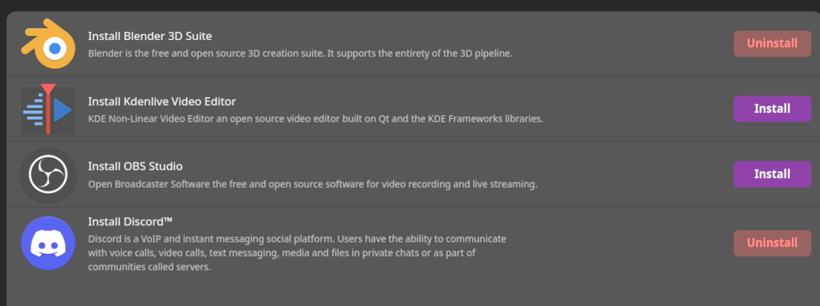
Task: Click the KDE Non-Linear Video Editor description
Action: [315, 119]
